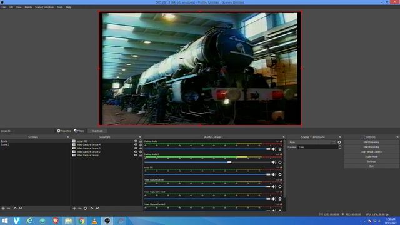Open Desktop Audio settings gear
Viewport: 400px width, 225px height.
click(280, 149)
